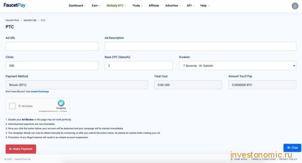Click the hCaptcha logo icon
The height and width of the screenshot is (163, 302).
pyautogui.click(x=61, y=103)
